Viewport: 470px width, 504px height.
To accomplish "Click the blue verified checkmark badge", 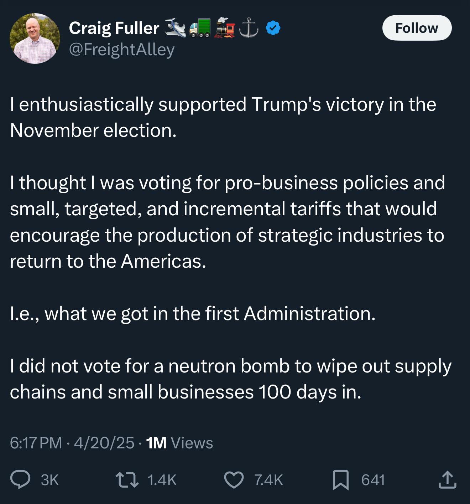I will click(273, 28).
